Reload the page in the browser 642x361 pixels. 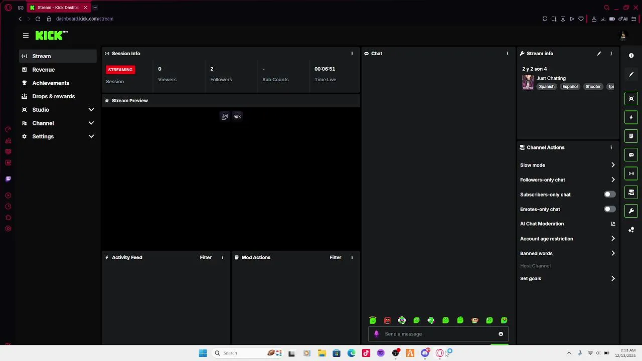(x=38, y=19)
